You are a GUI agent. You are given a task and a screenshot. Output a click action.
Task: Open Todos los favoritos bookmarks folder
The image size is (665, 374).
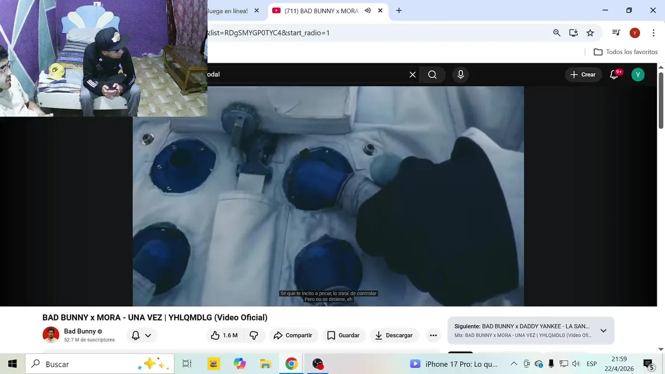tap(626, 52)
